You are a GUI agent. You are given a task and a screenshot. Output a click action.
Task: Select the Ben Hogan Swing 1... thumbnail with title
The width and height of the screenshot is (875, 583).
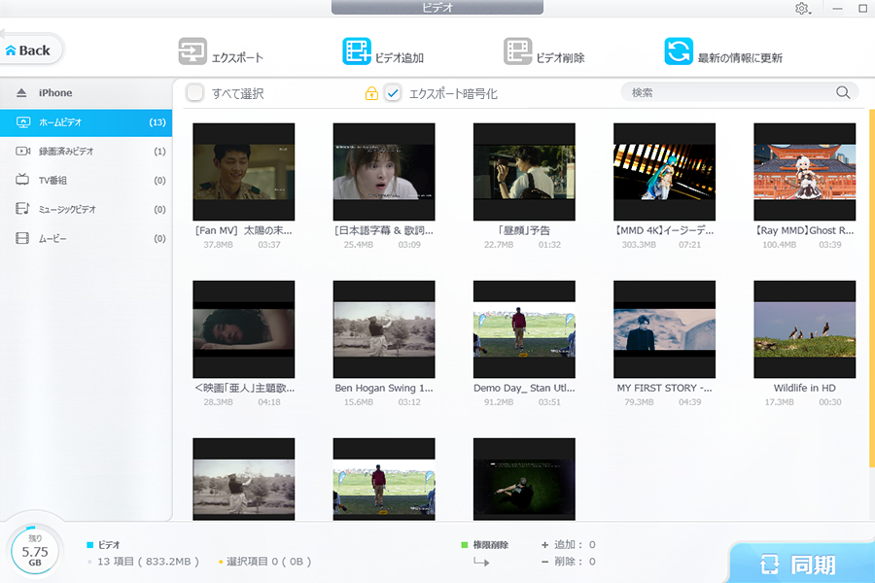tap(384, 337)
